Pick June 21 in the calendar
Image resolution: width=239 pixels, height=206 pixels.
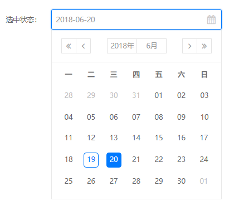click(136, 160)
